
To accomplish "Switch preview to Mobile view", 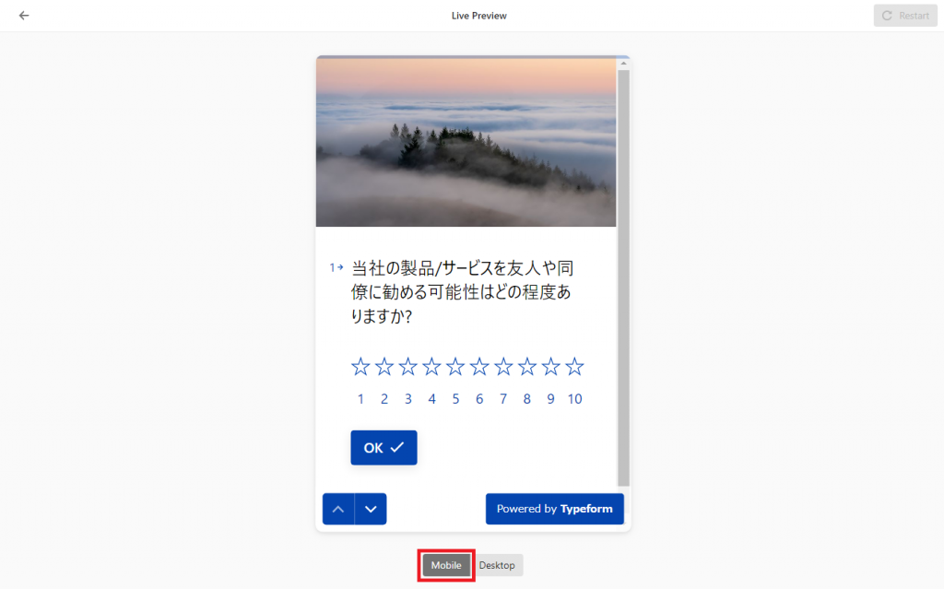I will point(446,565).
